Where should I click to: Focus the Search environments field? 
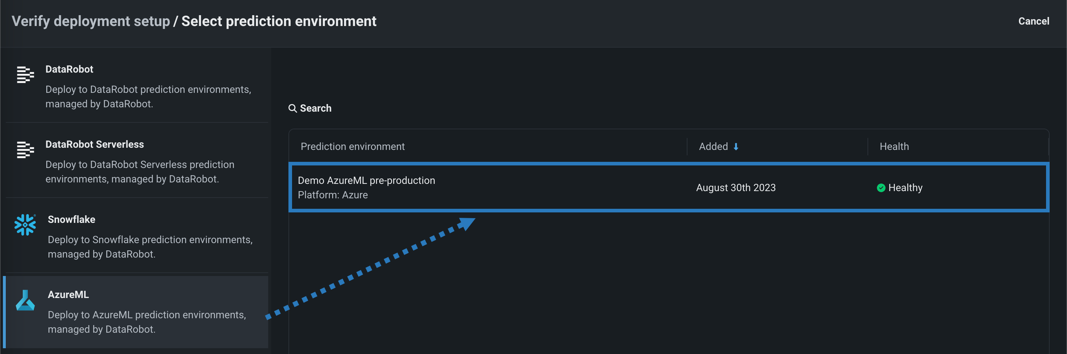point(316,108)
